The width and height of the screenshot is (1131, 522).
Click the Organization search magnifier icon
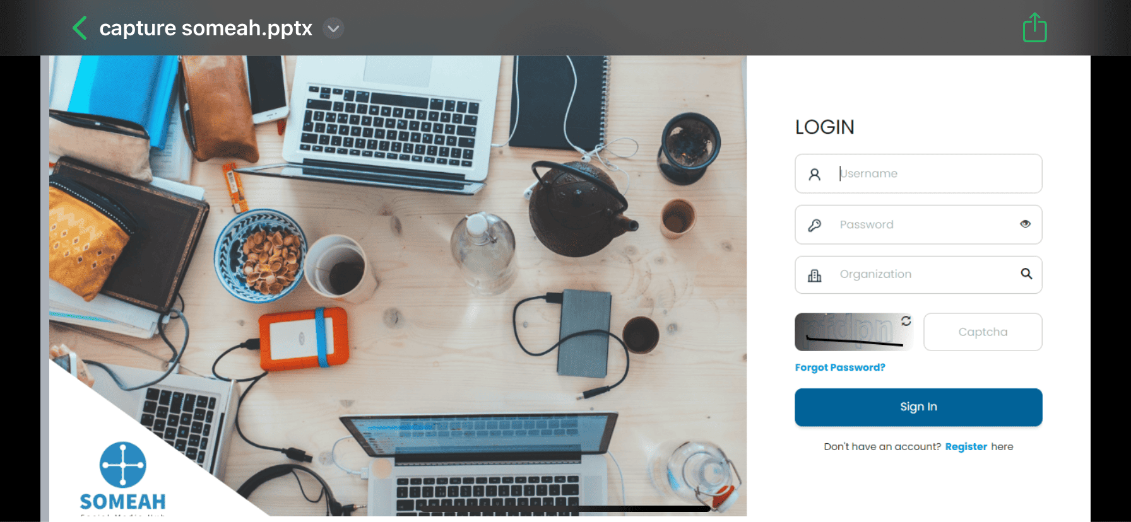[x=1027, y=274]
